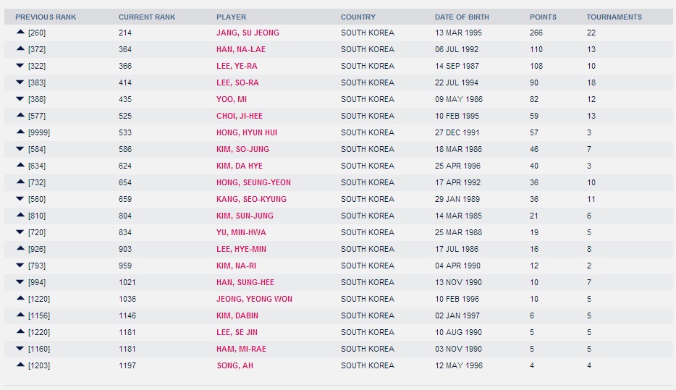Click the down arrow beside previous rank 388
This screenshot has height=390, width=676.
tap(20, 99)
